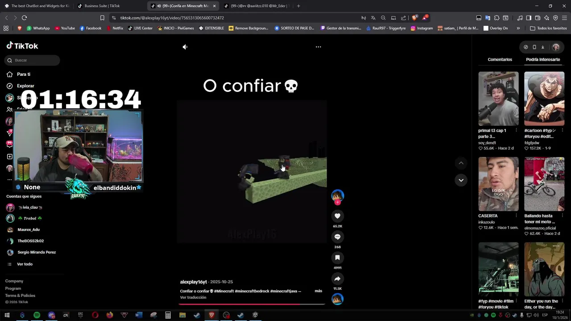The width and height of the screenshot is (571, 321).
Task: Open the WhatsApp bookmark
Action: [38, 28]
